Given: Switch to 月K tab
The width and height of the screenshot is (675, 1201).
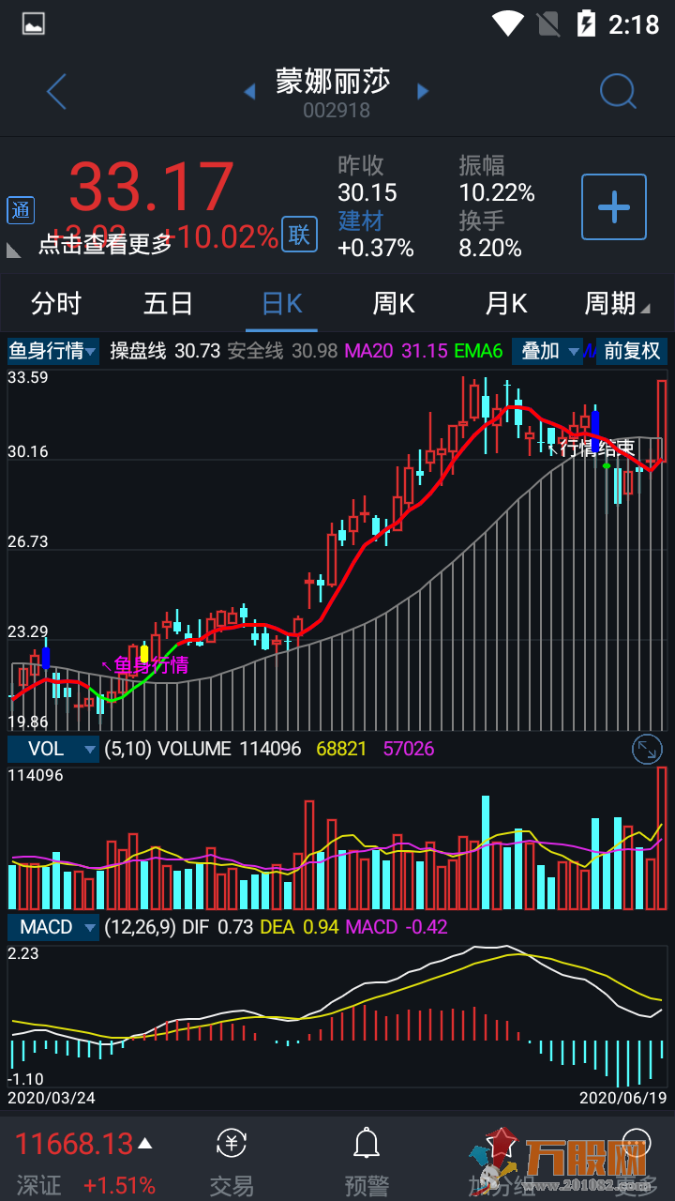Looking at the screenshot, I should pos(506,303).
